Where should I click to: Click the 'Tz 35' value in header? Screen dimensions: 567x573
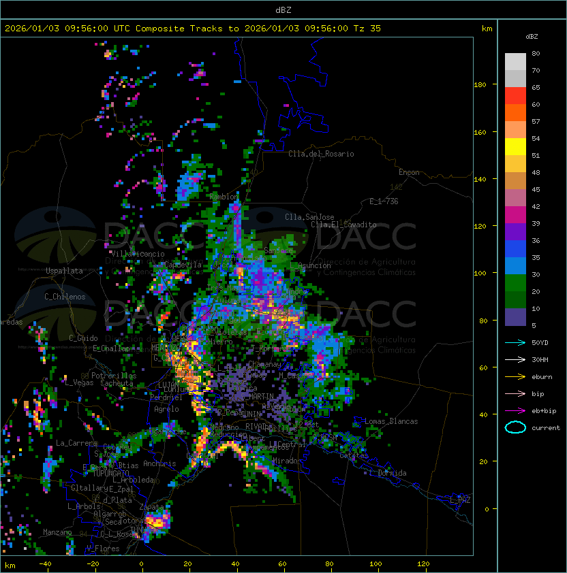point(367,29)
